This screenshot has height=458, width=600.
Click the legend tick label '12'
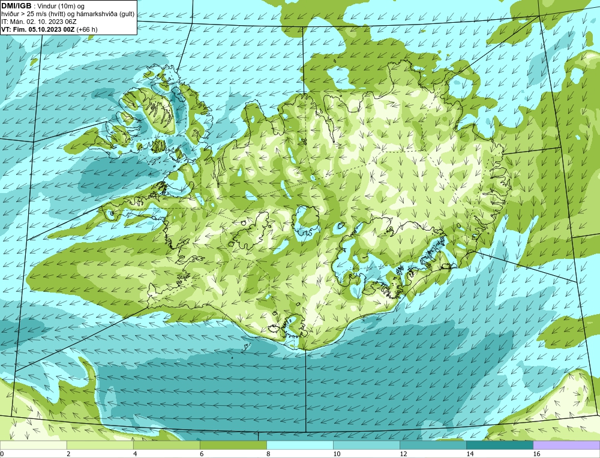(403, 454)
